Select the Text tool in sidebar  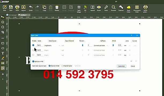pos(3,53)
